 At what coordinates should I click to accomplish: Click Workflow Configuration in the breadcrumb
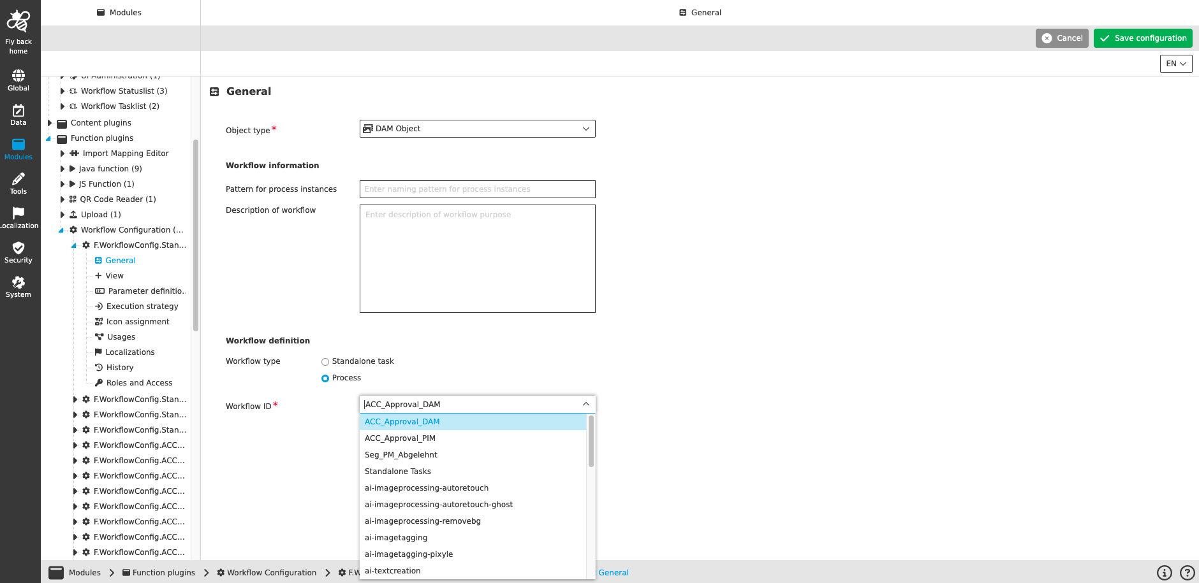pyautogui.click(x=272, y=573)
